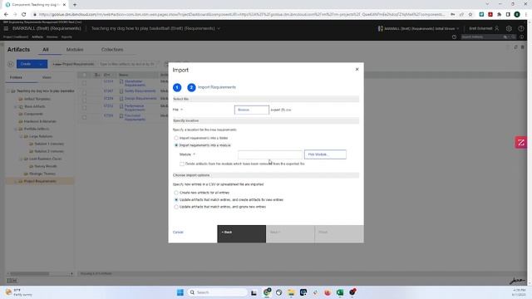
Task: Click Browse to select a file
Action: point(251,110)
